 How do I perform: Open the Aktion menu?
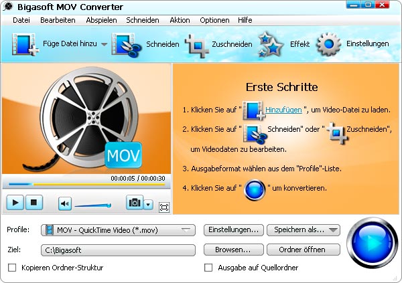coord(180,20)
